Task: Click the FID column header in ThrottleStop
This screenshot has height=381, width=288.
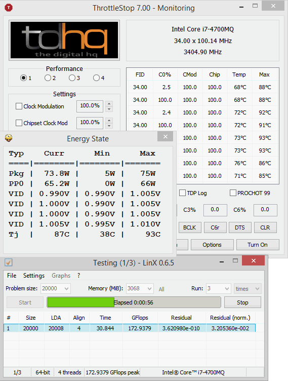Action: 140,74
